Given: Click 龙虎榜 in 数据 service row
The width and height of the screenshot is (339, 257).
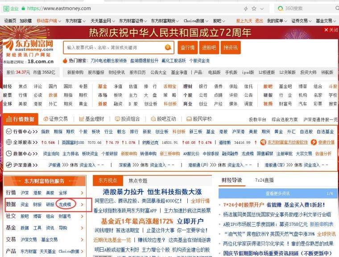Looking at the screenshot, I should click(65, 204).
